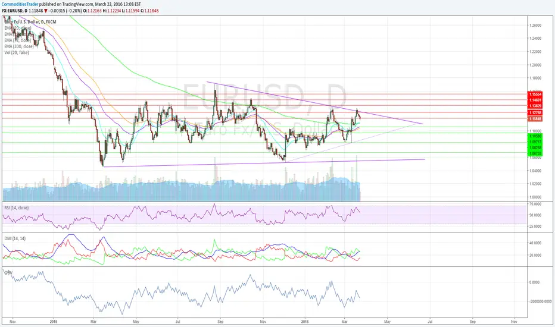Open the CommoditiesTrader author link
Image resolution: width=555 pixels, height=327 pixels.
pos(20,4)
